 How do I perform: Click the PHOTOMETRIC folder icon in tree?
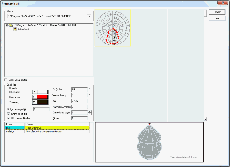(x=11, y=25)
